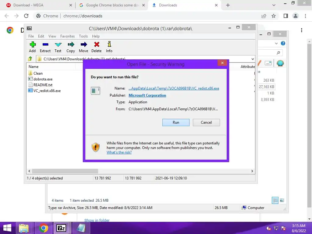Screen dimensions: 312x234
Task: Click the Explorer window help icon
Action: click(283, 43)
